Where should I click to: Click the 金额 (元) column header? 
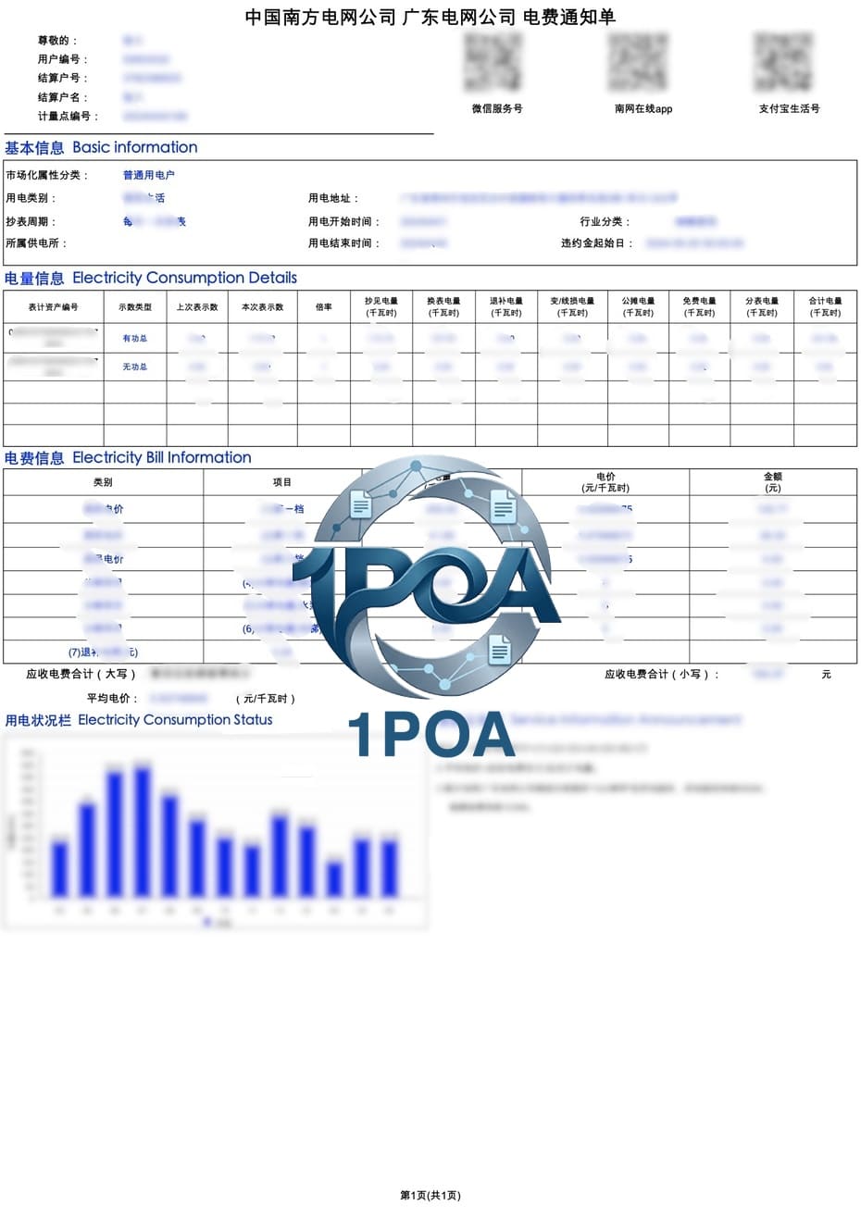(773, 482)
